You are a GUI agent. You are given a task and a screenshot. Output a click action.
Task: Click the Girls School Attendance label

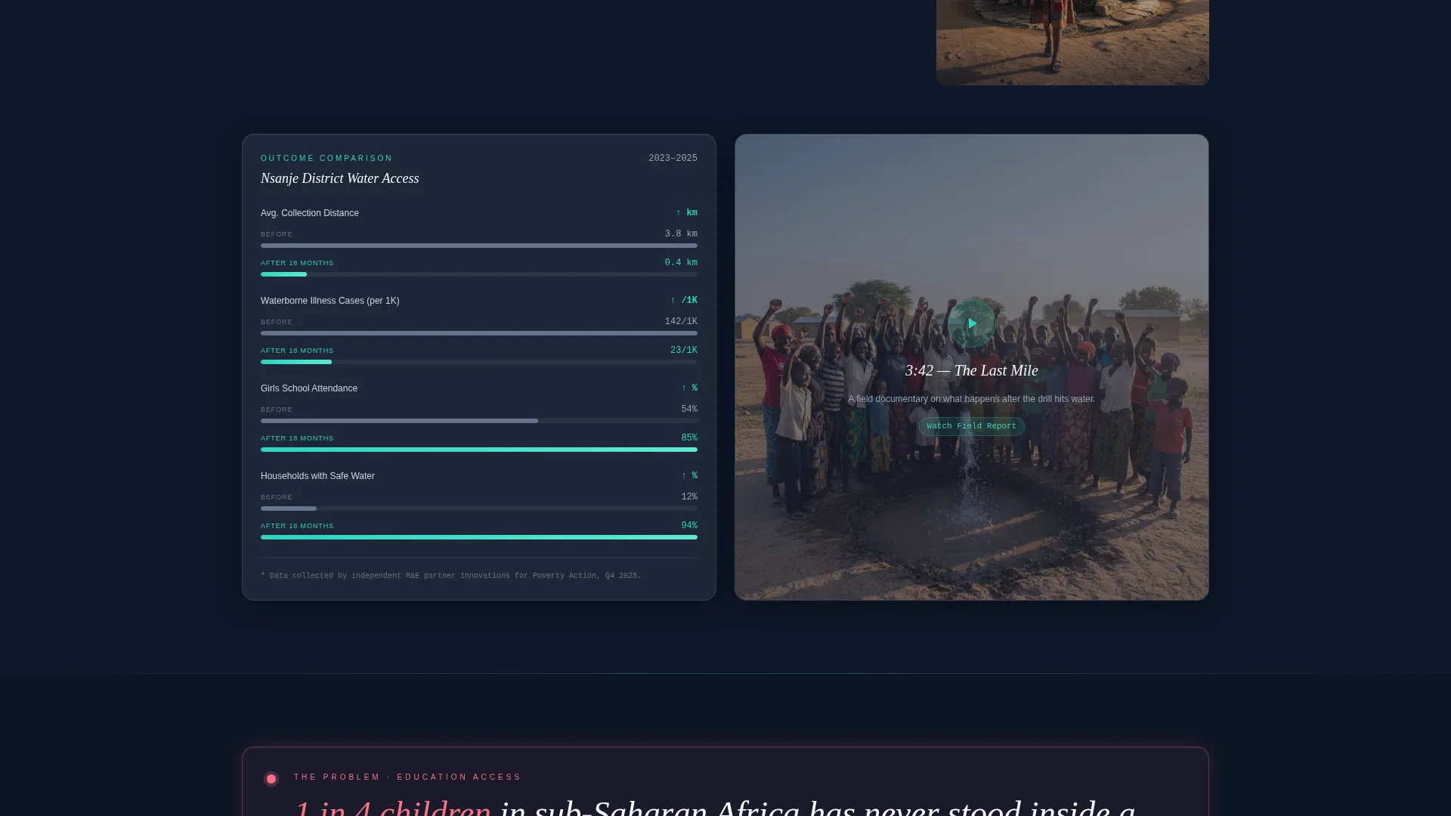(x=309, y=388)
